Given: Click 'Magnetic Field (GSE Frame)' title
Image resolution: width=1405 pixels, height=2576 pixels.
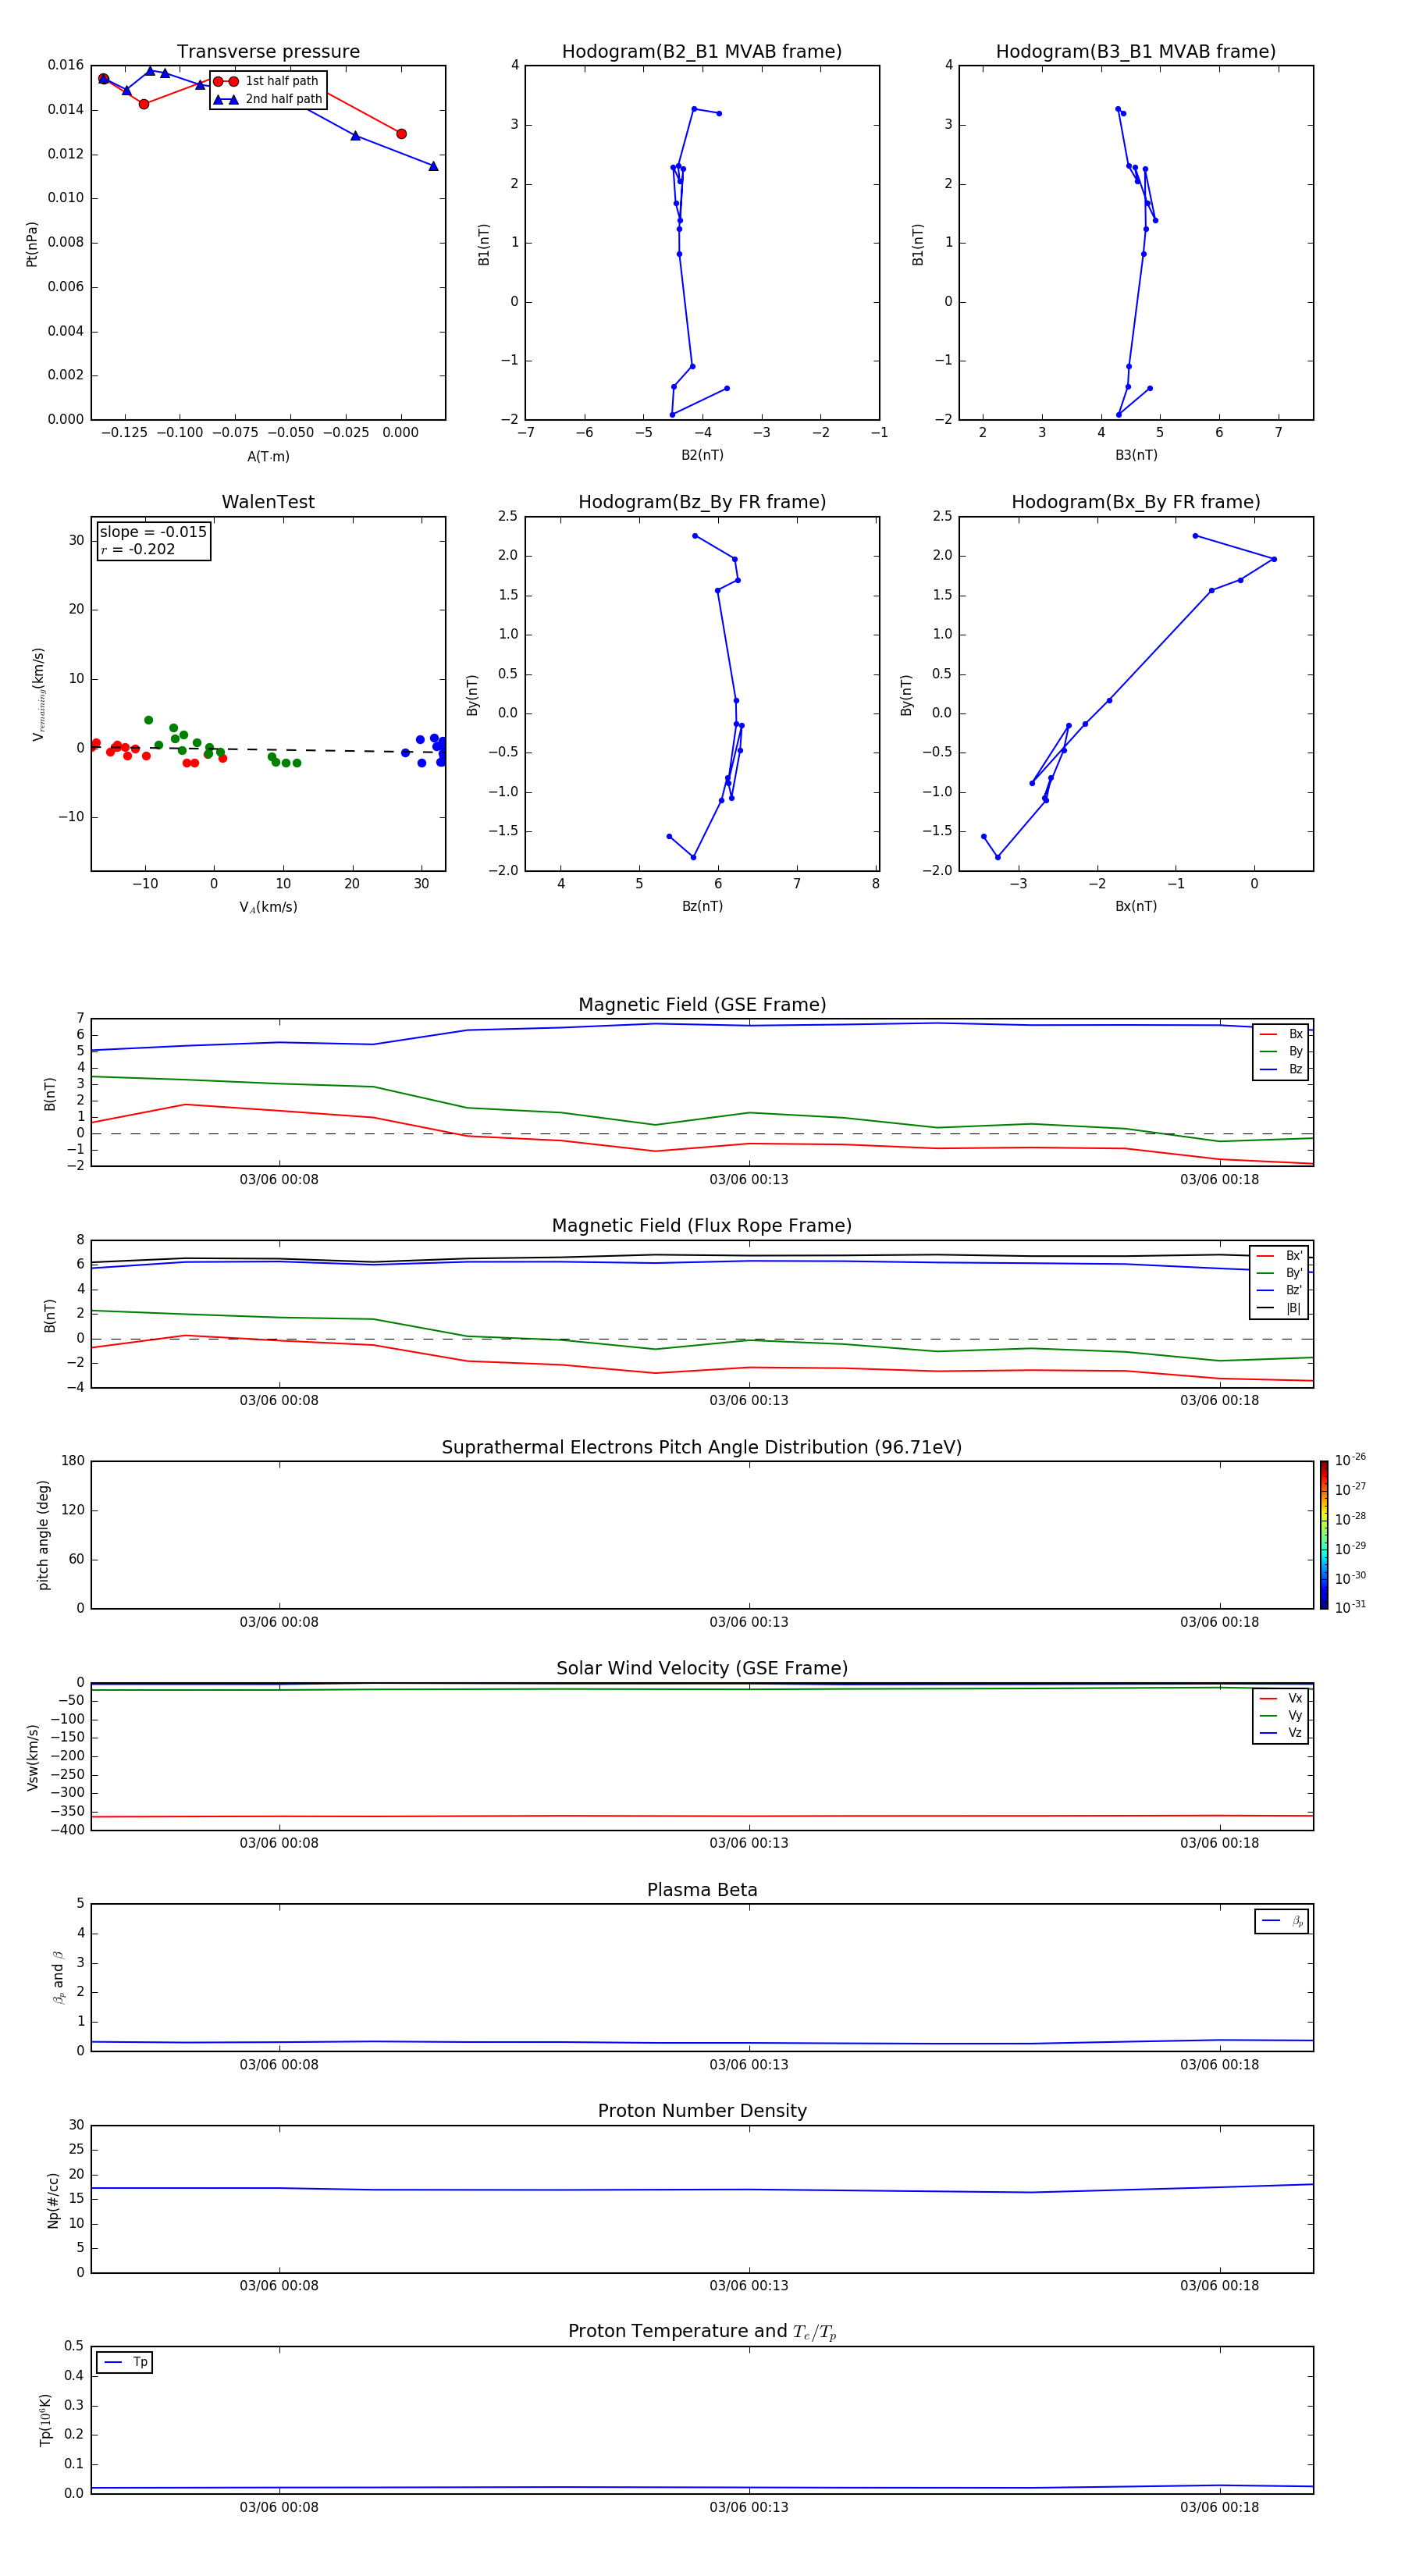Looking at the screenshot, I should tap(702, 1005).
